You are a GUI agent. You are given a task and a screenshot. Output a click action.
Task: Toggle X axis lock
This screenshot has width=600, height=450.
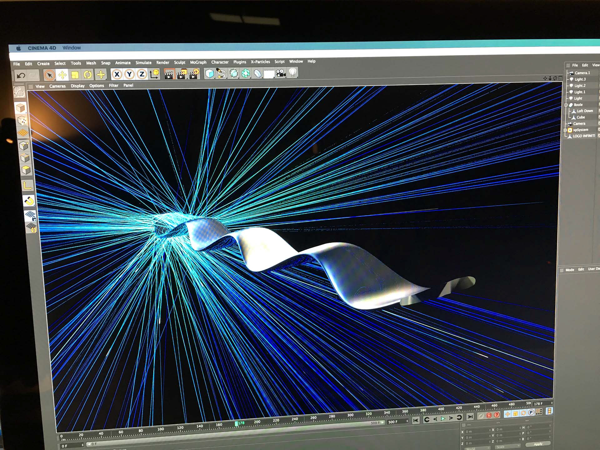coord(117,74)
